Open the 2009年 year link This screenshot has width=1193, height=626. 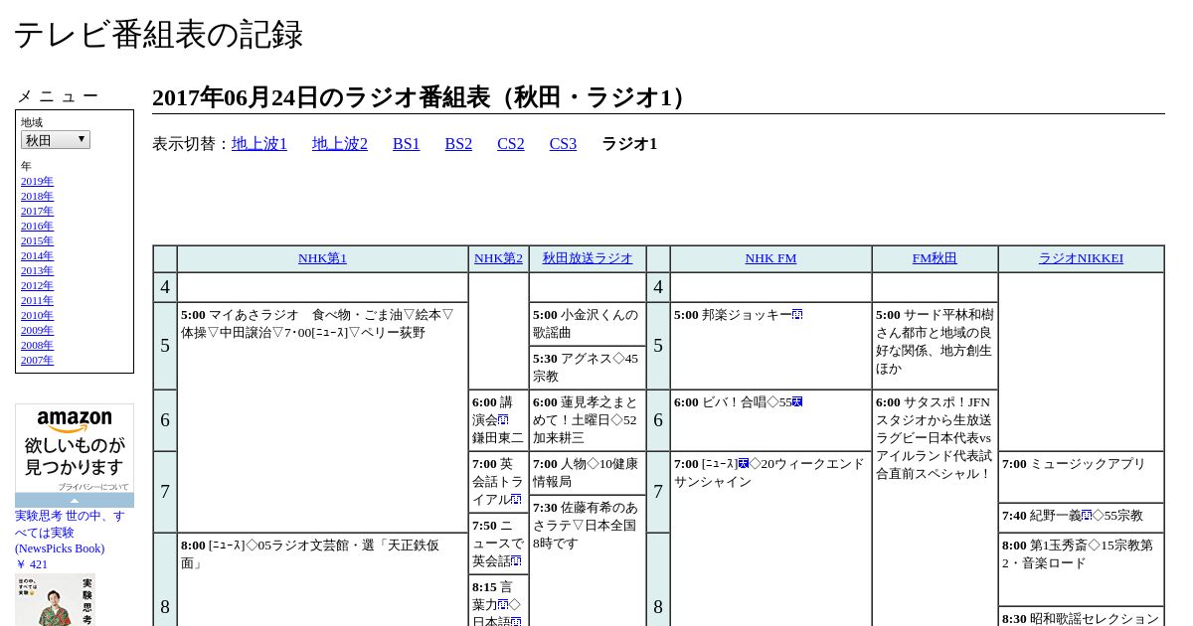click(37, 330)
